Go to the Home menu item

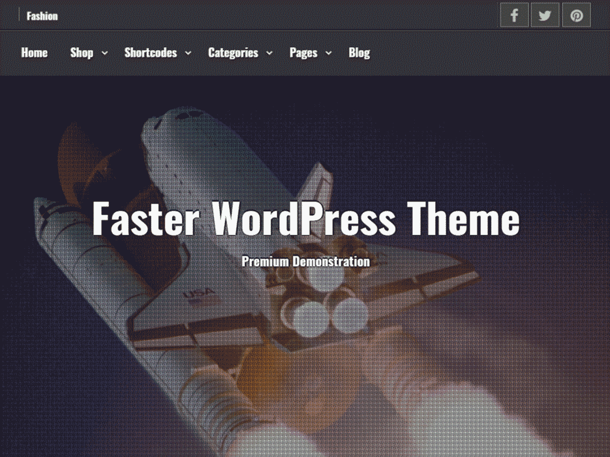click(x=35, y=53)
